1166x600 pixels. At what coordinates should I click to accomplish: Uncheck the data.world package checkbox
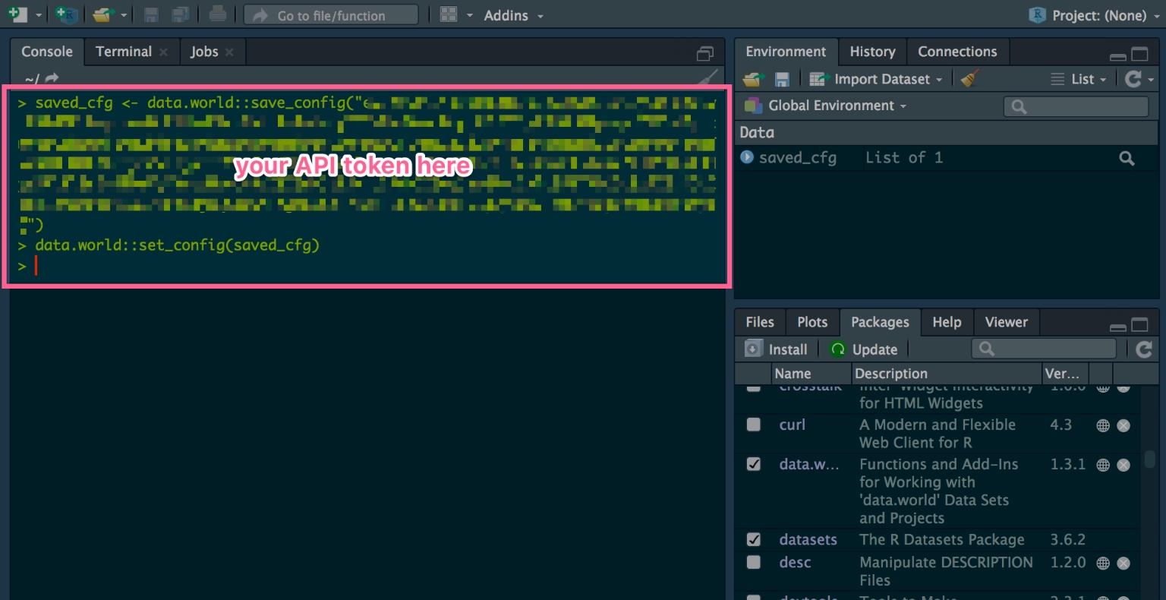coord(753,464)
